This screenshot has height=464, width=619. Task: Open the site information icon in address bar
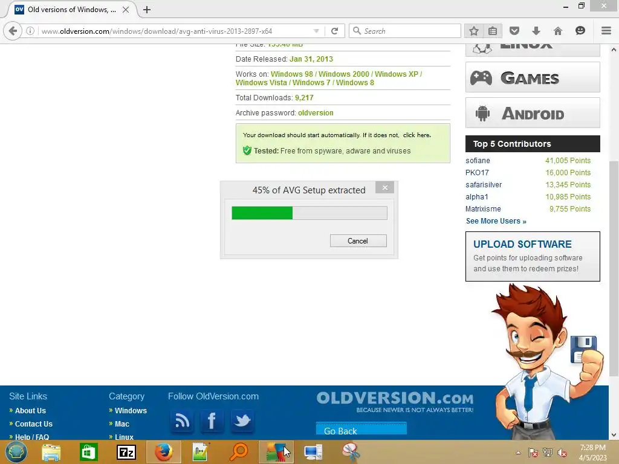(30, 31)
